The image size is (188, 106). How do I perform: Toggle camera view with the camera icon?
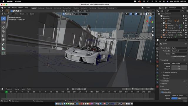[x=152, y=35]
